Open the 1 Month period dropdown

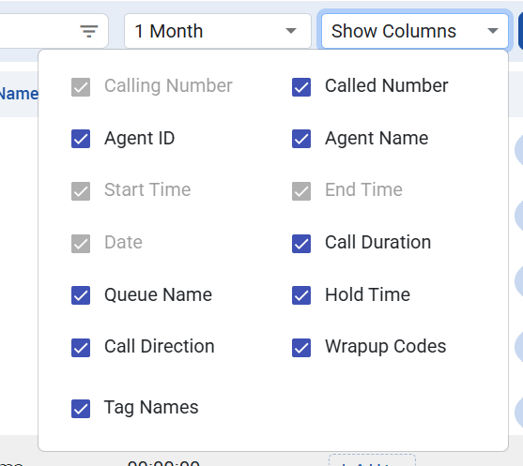click(x=218, y=31)
